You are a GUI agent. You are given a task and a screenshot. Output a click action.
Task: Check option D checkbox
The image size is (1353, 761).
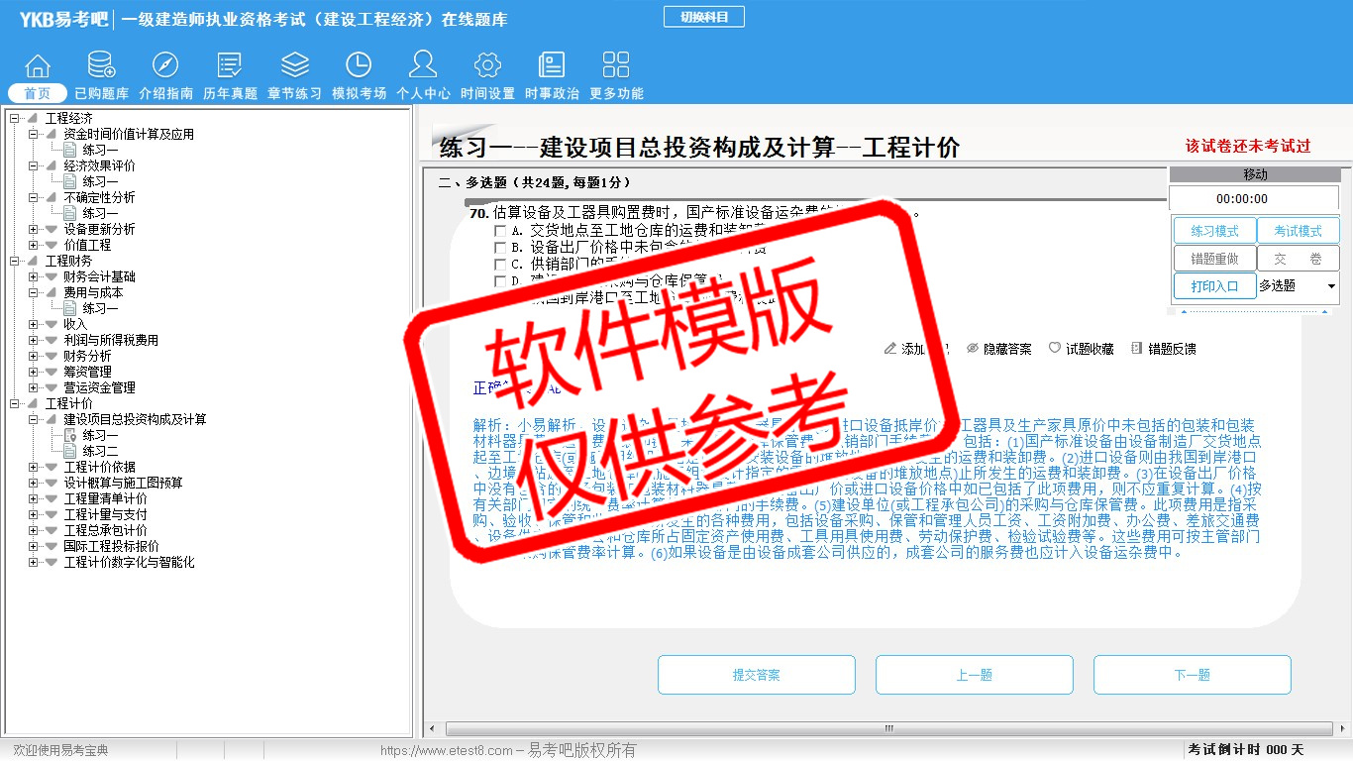(500, 280)
